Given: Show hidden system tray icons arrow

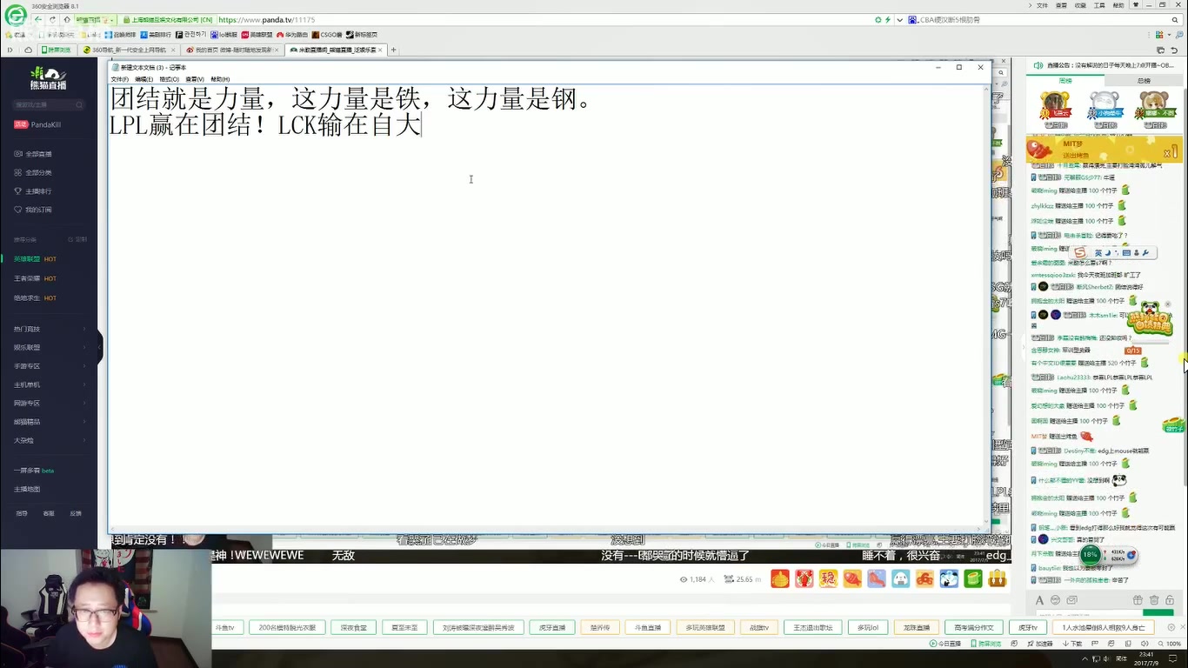Looking at the screenshot, I should pyautogui.click(x=1086, y=657).
